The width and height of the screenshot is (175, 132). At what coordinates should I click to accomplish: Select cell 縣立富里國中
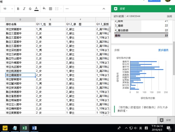(20, 96)
